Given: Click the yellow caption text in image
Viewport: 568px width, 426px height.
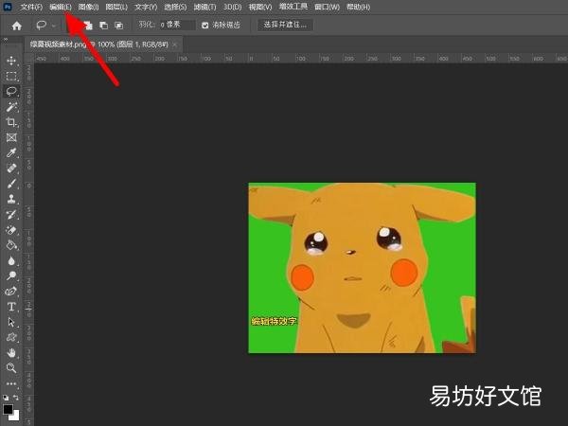Looking at the screenshot, I should [274, 321].
